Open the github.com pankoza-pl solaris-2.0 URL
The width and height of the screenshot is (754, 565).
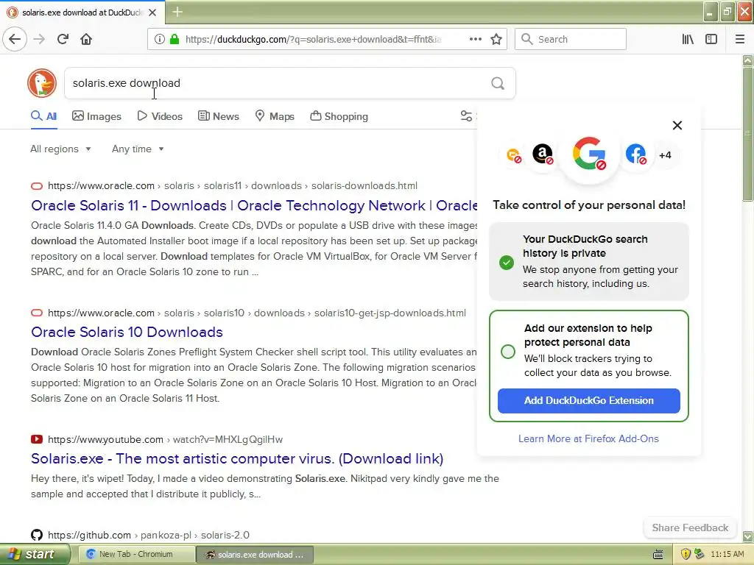[149, 535]
